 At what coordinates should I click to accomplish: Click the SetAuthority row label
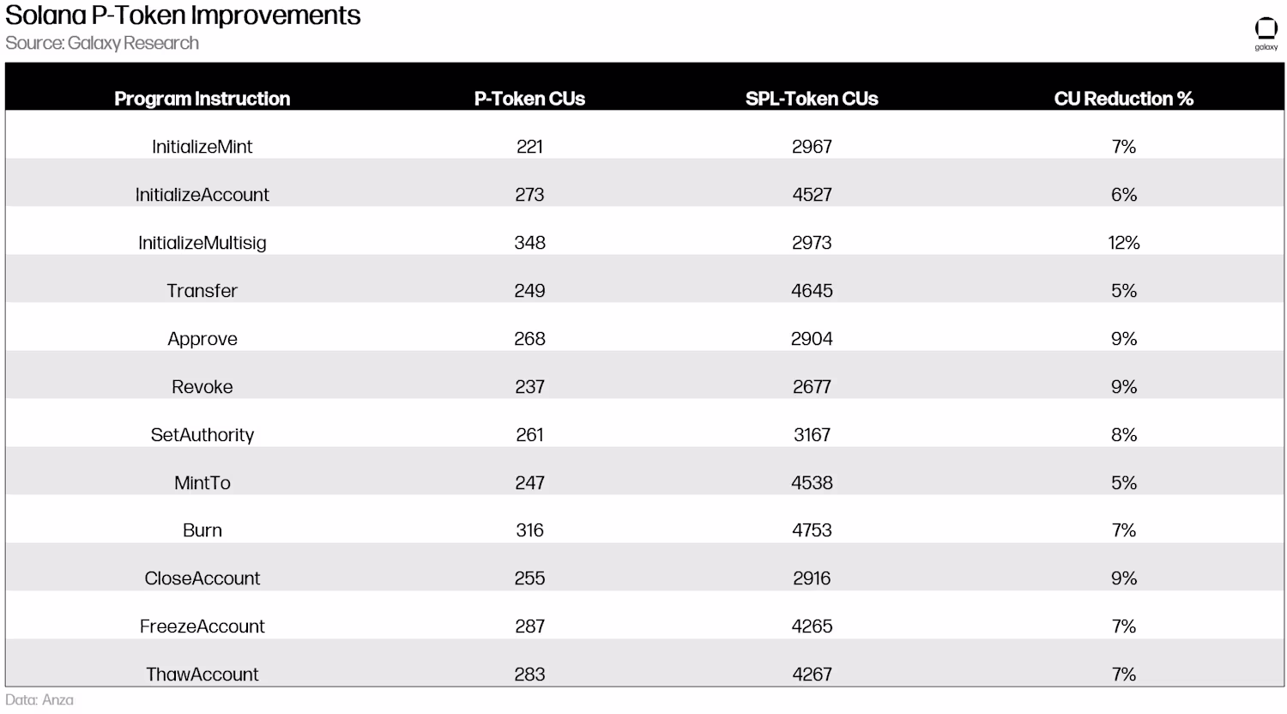(202, 435)
